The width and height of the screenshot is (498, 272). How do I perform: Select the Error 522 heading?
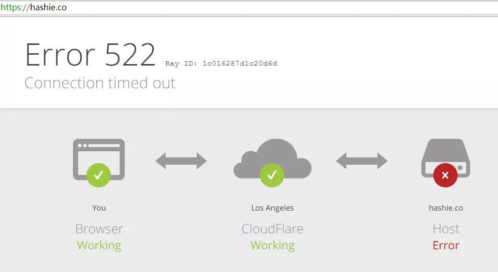pyautogui.click(x=90, y=55)
